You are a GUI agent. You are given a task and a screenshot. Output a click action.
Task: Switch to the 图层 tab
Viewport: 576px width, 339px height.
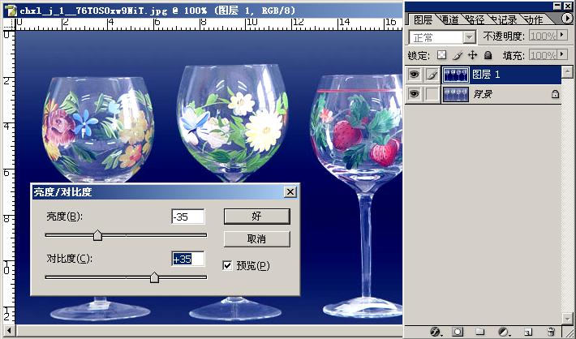pos(423,19)
